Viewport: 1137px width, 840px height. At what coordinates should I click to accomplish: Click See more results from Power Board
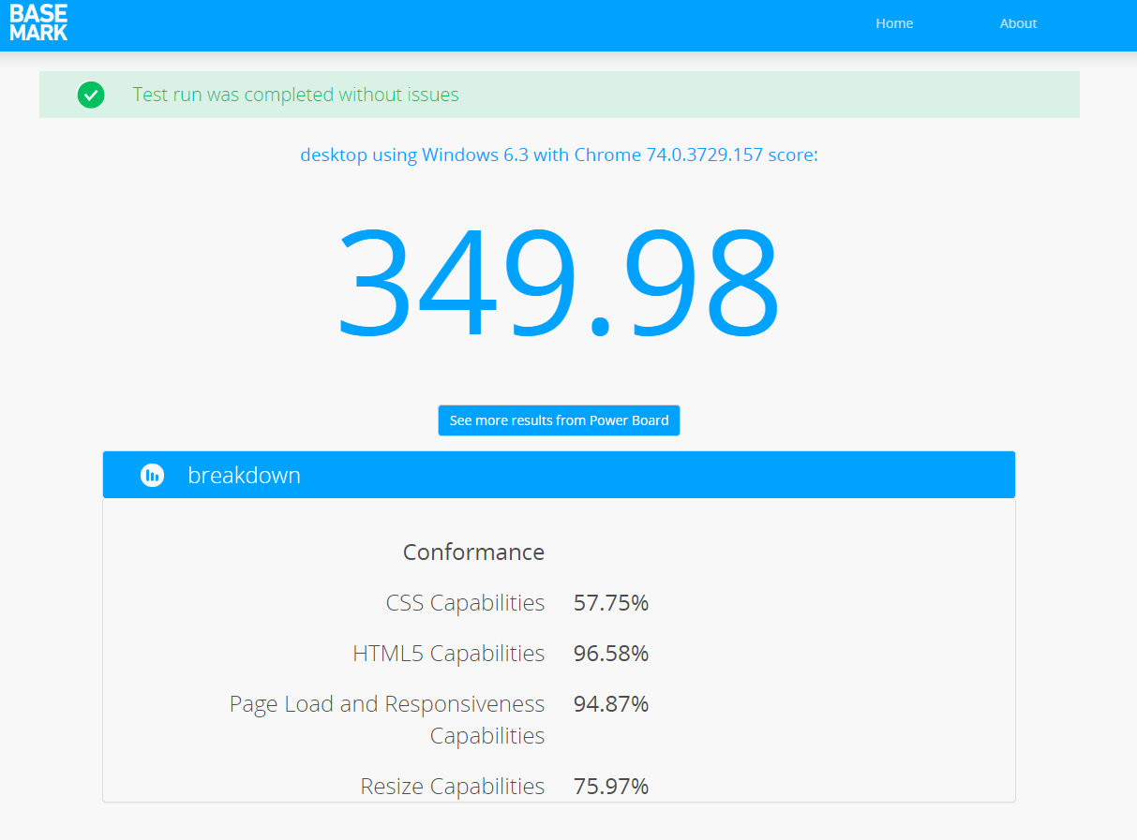point(559,420)
